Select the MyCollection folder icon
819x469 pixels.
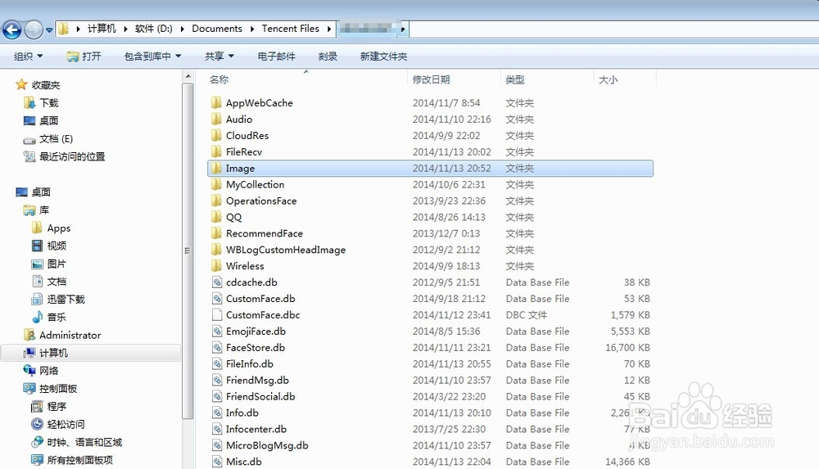216,184
